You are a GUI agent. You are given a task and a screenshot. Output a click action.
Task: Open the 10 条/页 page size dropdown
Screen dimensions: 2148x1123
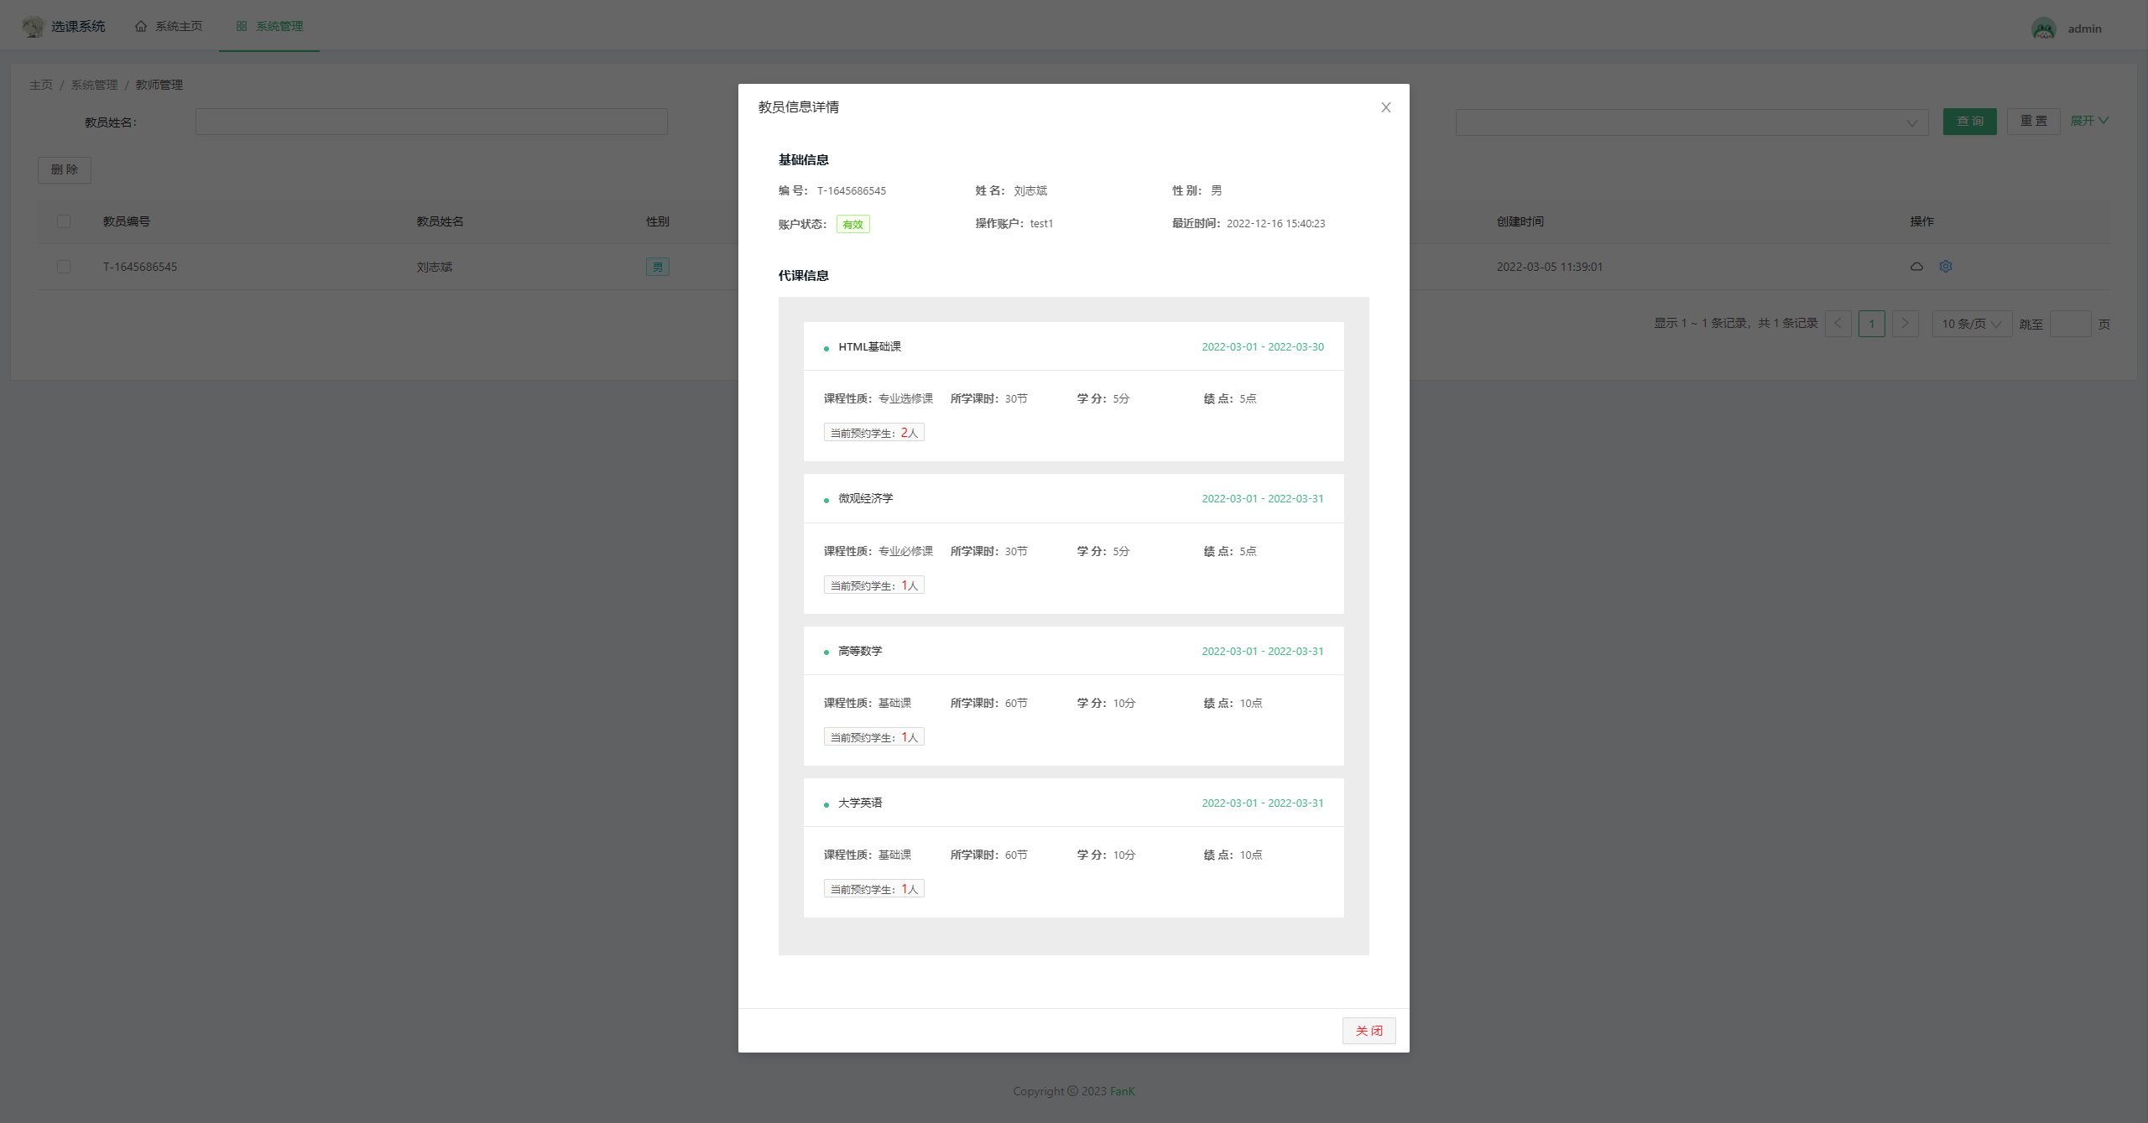[1971, 324]
